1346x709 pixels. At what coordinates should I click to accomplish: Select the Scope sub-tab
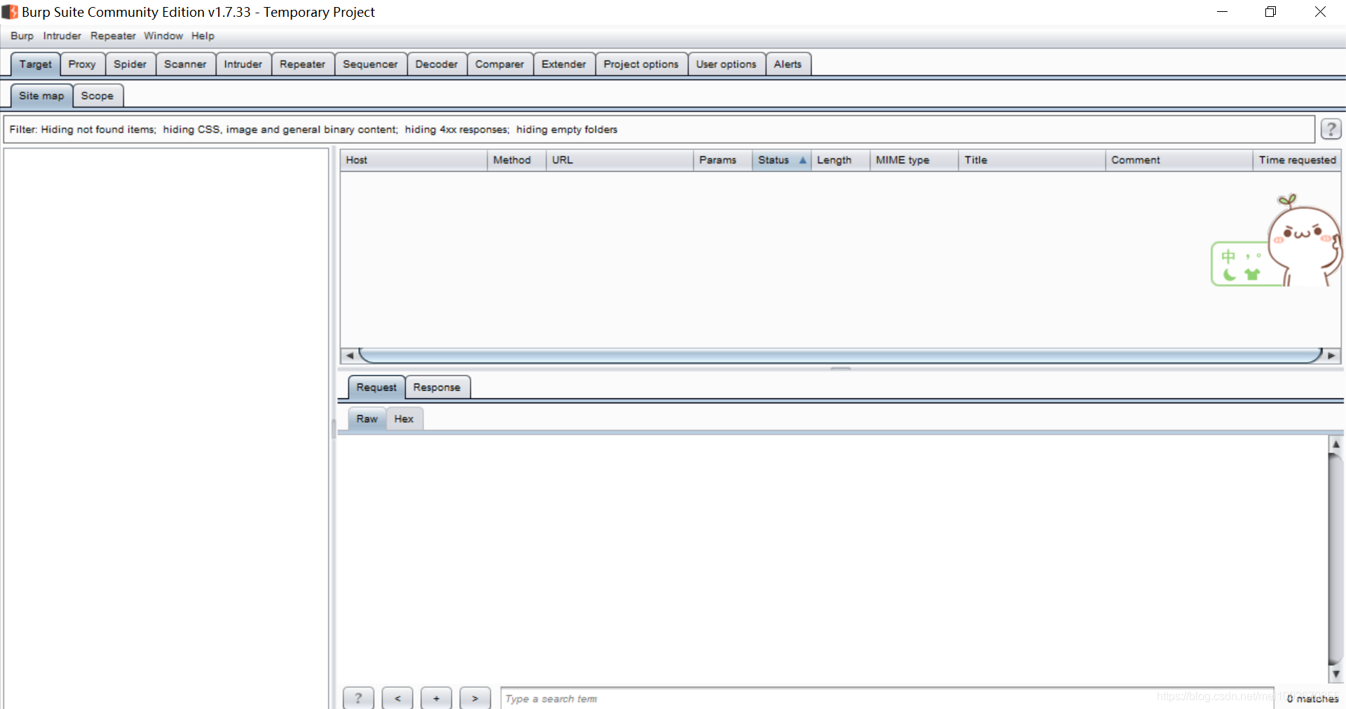pos(97,95)
